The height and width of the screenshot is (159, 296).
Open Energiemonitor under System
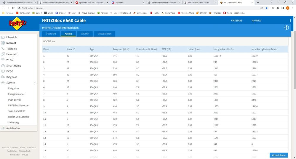pyautogui.click(x=16, y=94)
